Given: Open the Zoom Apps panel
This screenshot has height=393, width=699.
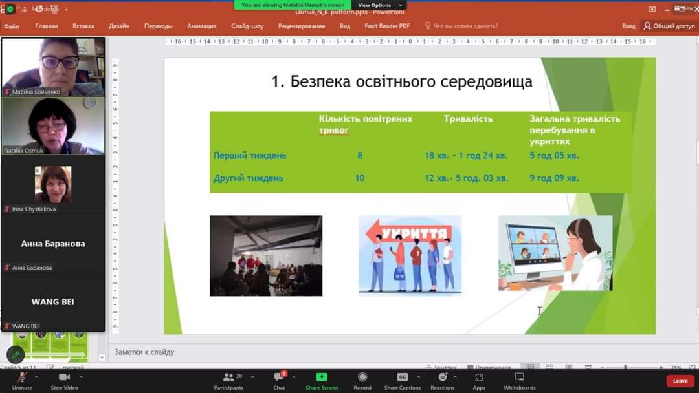Looking at the screenshot, I should (479, 381).
